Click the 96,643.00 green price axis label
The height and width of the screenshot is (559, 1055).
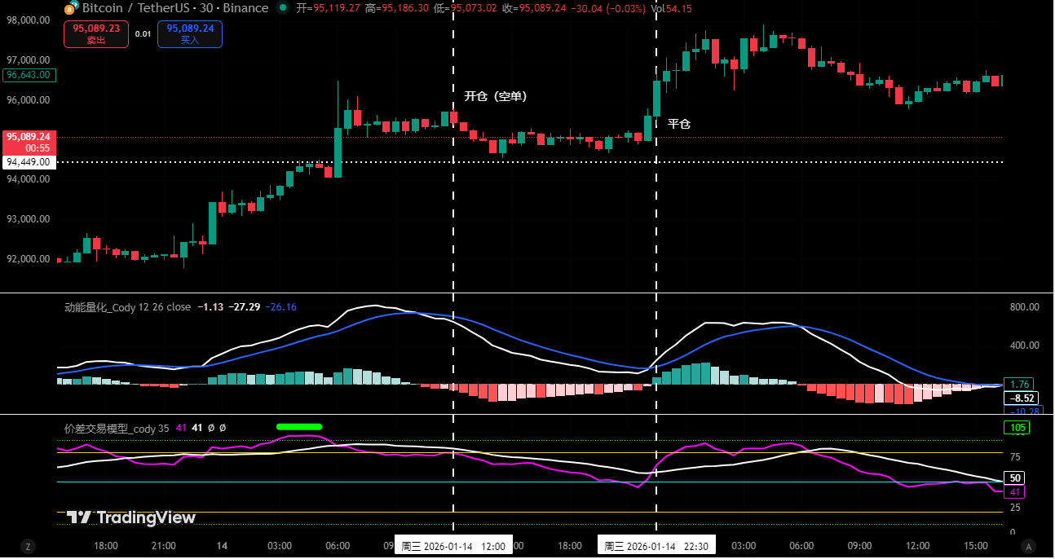click(29, 75)
